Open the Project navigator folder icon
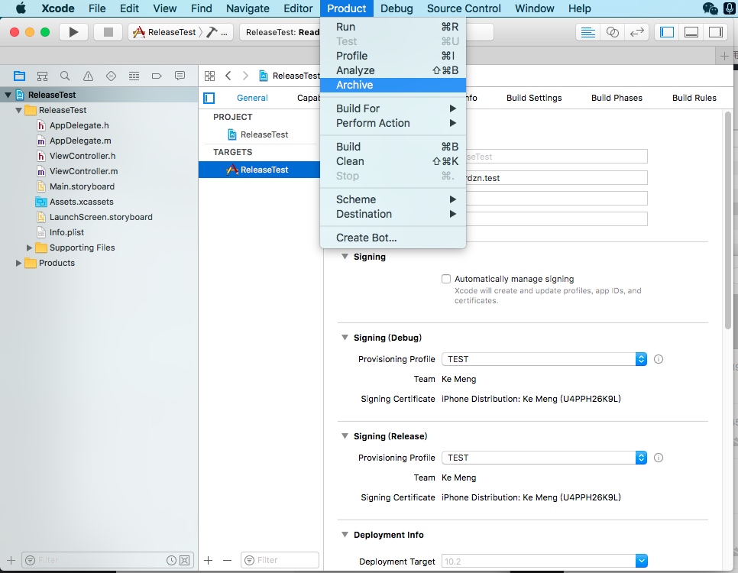 (x=19, y=76)
